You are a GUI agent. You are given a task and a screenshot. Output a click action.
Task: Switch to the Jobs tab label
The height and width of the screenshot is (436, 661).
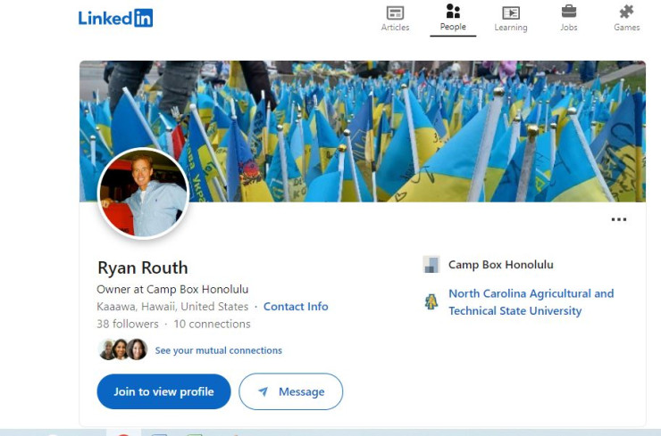(568, 28)
